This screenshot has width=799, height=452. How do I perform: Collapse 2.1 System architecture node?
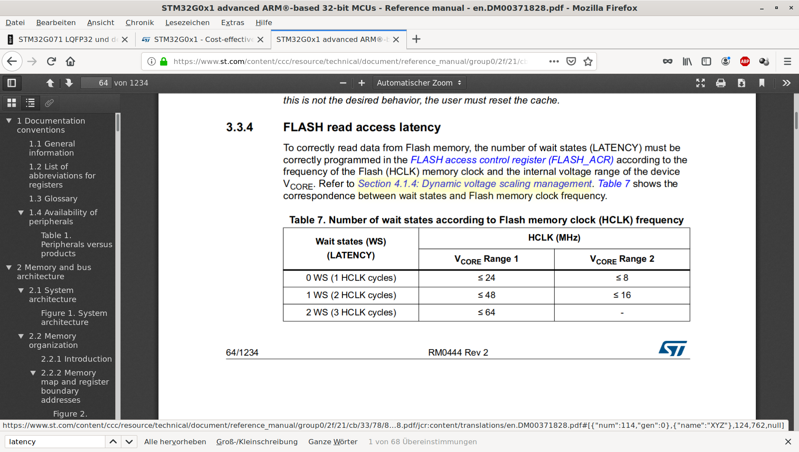pos(21,290)
